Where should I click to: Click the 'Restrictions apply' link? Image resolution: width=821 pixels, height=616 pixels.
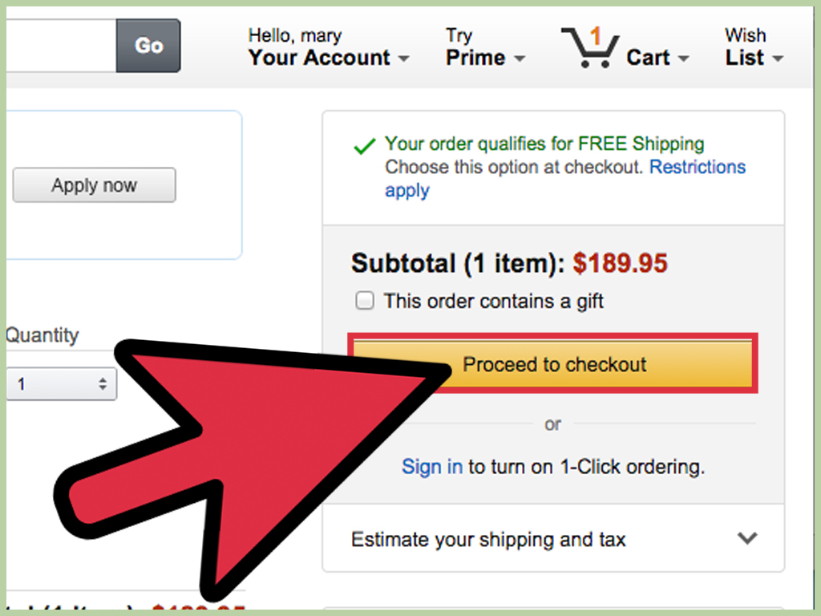point(697,167)
